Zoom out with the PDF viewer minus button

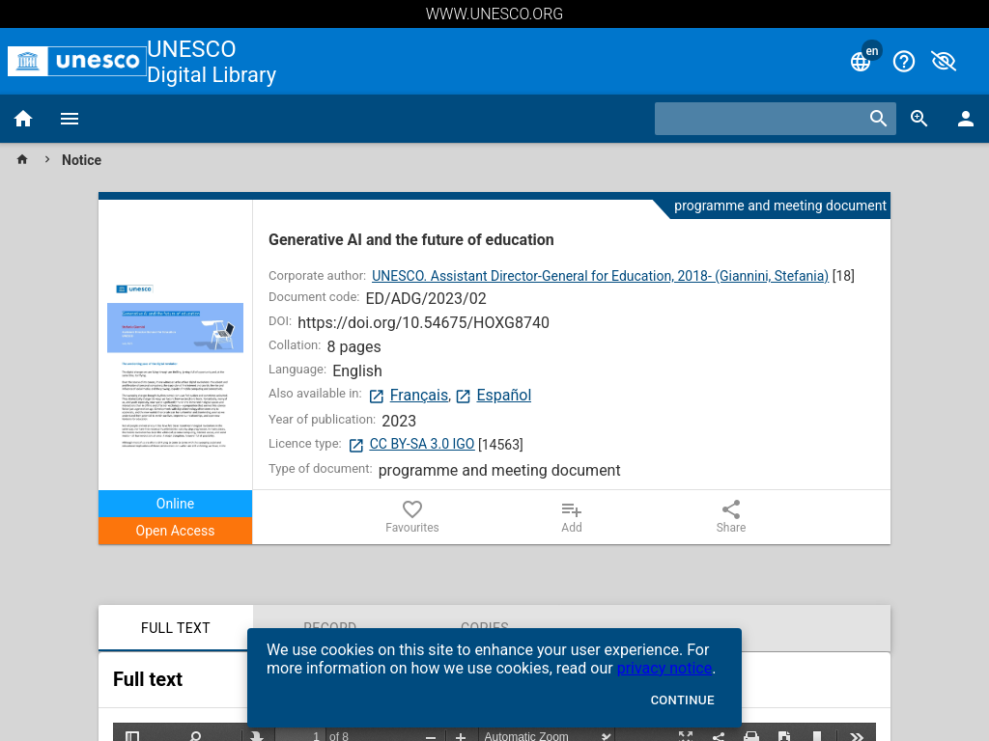point(431,736)
